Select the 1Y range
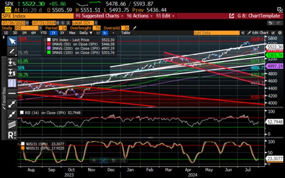Screen dimensions: 285x178 click(x=53, y=33)
